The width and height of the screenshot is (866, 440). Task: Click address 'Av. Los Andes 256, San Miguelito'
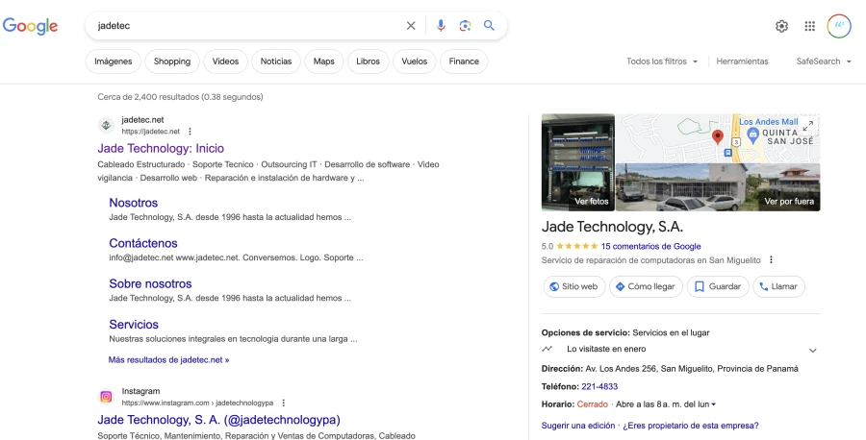(692, 369)
